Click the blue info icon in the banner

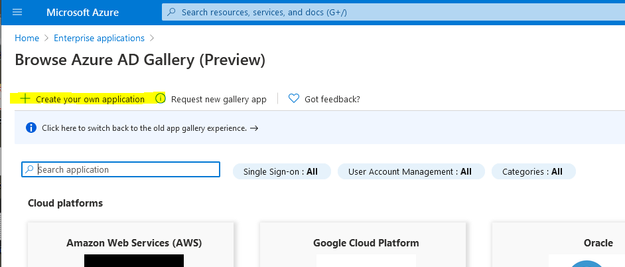click(31, 128)
